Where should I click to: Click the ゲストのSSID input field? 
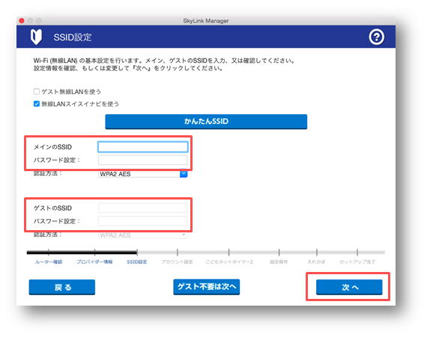(x=142, y=208)
